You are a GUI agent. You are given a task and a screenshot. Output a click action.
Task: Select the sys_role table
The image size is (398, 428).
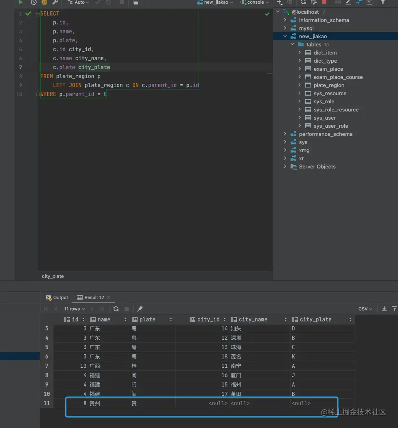click(x=324, y=102)
